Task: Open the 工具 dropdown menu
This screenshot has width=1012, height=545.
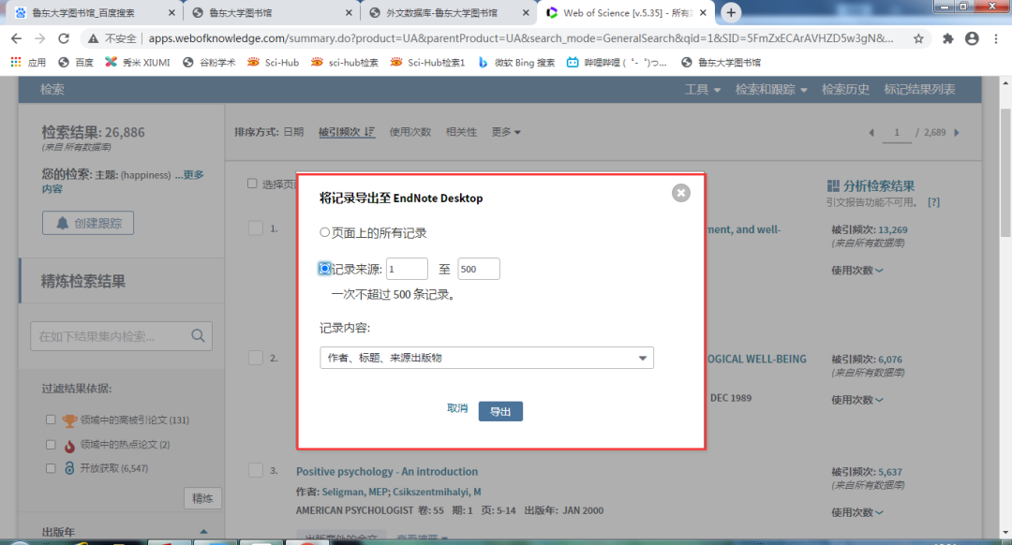Action: (x=702, y=90)
